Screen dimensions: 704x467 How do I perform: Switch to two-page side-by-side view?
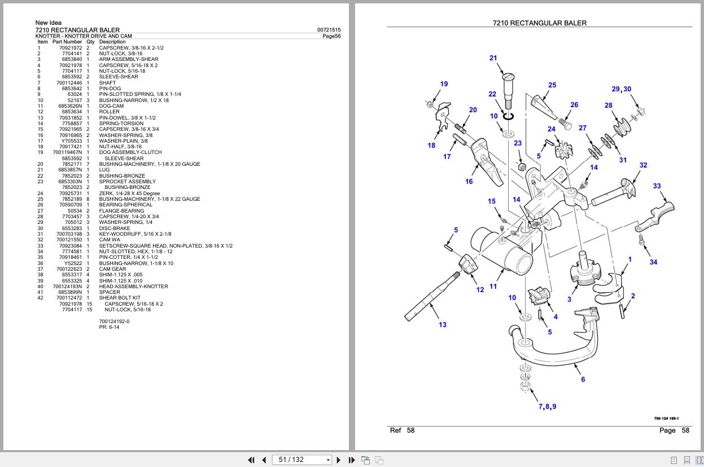(x=700, y=460)
